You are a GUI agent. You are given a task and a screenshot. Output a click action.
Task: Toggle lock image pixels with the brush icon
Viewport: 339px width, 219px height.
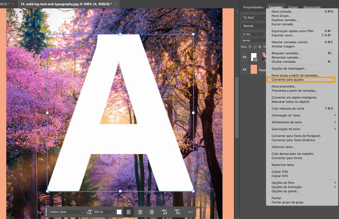[x=255, y=47]
